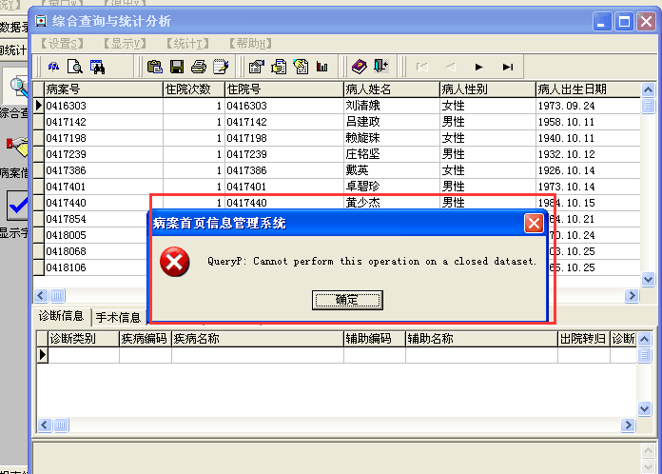The height and width of the screenshot is (474, 662).
Task: Open the 设置S menu
Action: pos(62,44)
